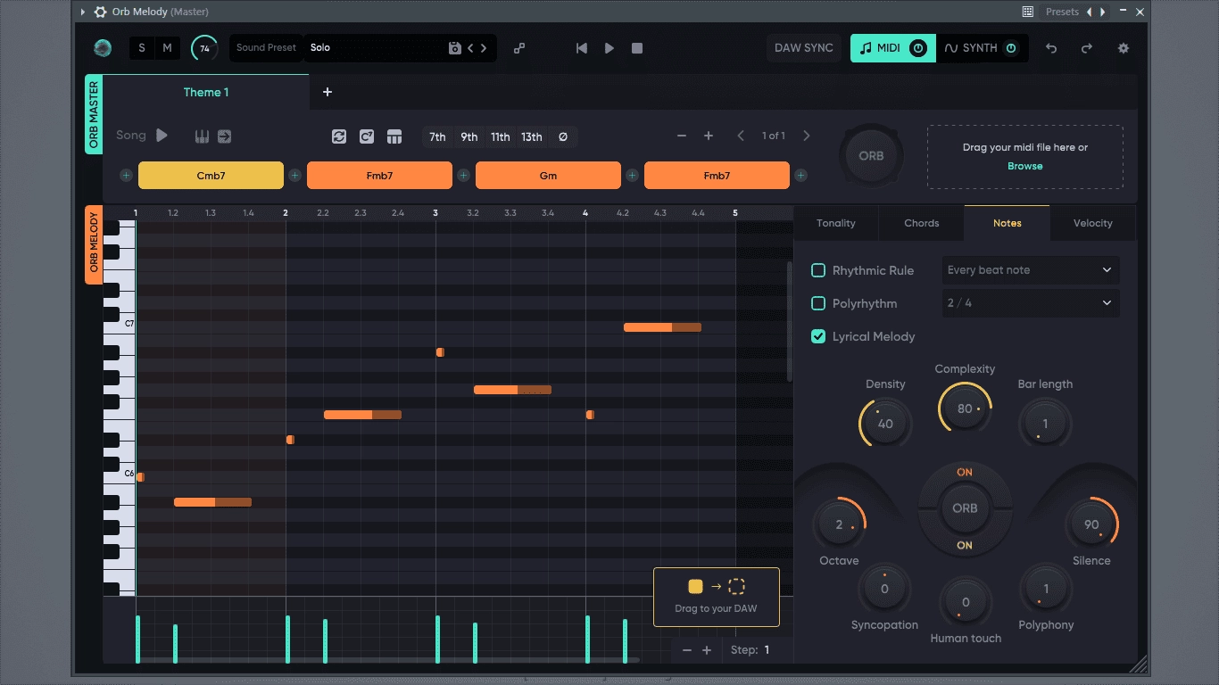
Task: Open the Every beat note dropdown
Action: coord(1030,270)
